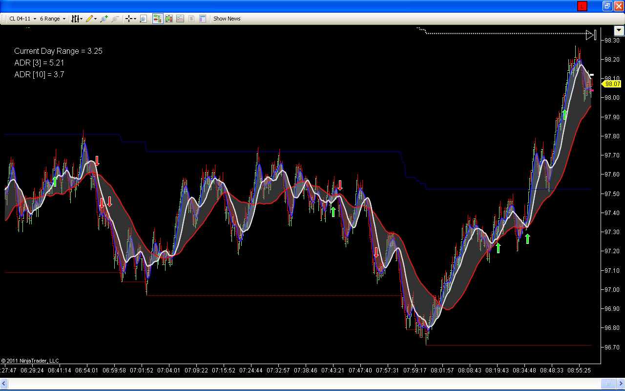Click the Show News button
625x391 pixels.
pyautogui.click(x=227, y=19)
